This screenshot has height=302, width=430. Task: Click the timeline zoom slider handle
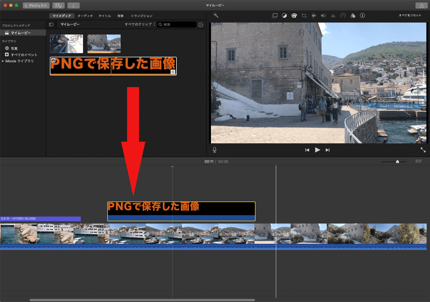pyautogui.click(x=397, y=161)
